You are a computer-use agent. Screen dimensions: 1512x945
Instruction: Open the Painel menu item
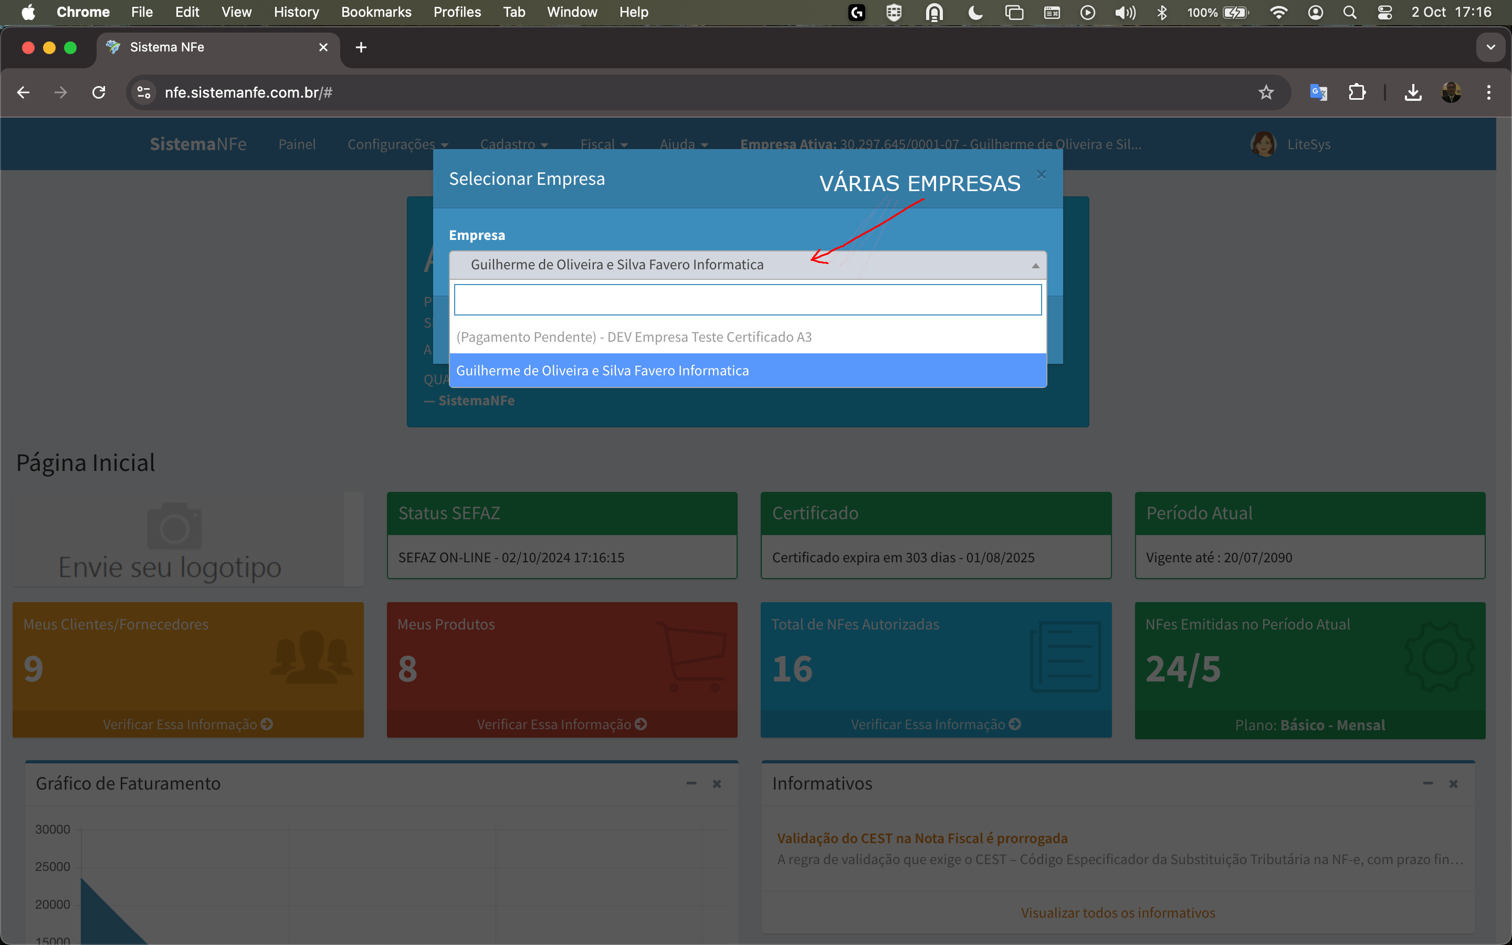click(297, 144)
